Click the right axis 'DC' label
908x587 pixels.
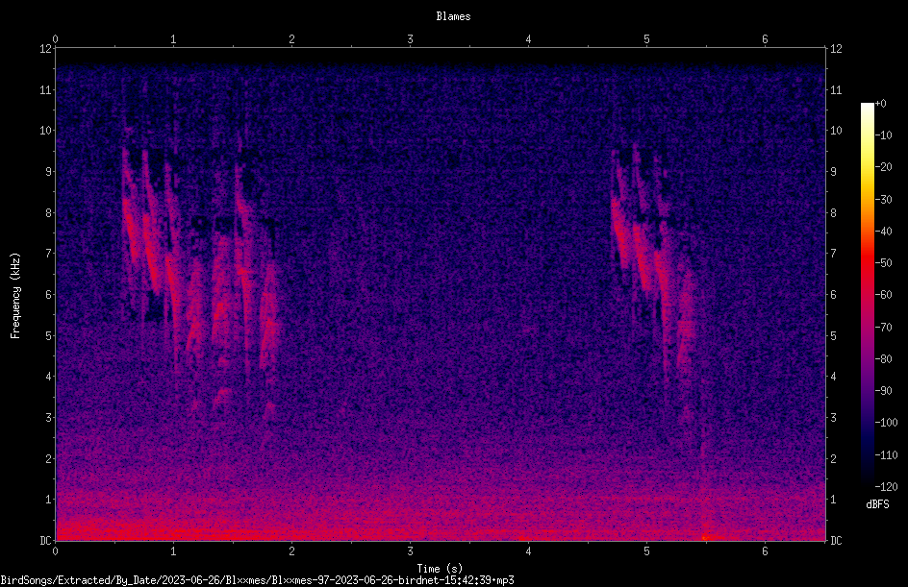[836, 540]
